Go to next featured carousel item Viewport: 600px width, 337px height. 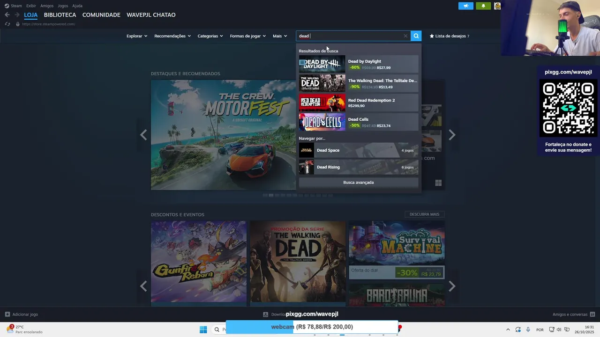coord(451,135)
